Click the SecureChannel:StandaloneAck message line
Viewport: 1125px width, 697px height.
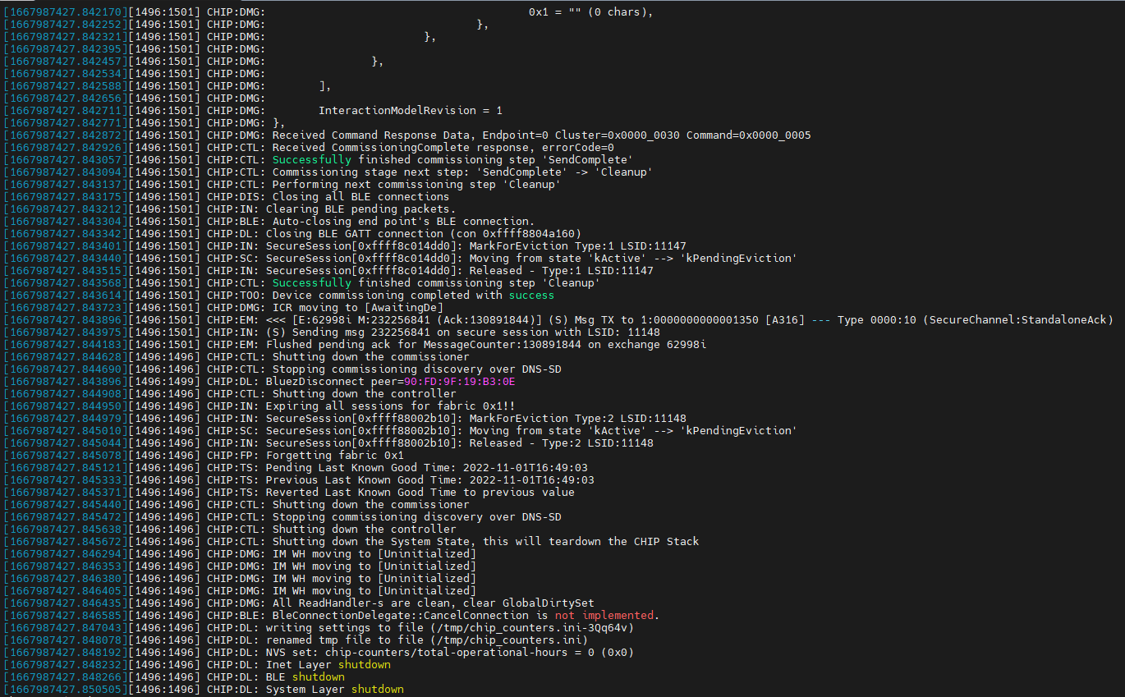558,320
